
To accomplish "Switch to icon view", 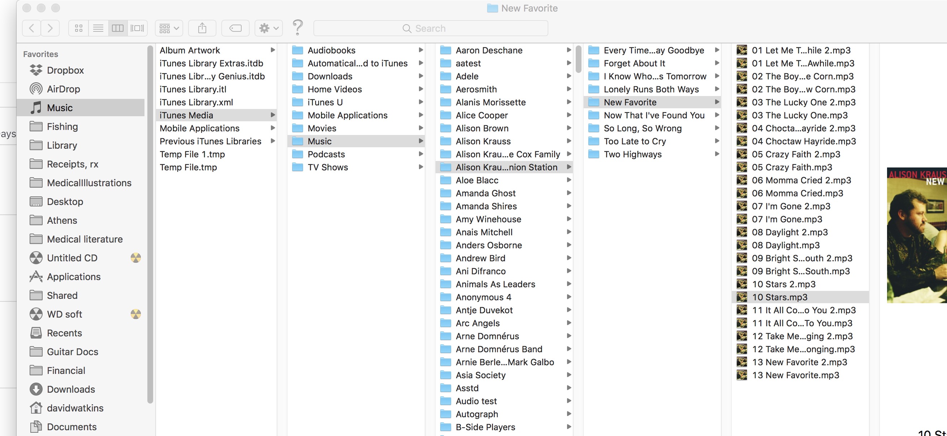I will point(79,28).
